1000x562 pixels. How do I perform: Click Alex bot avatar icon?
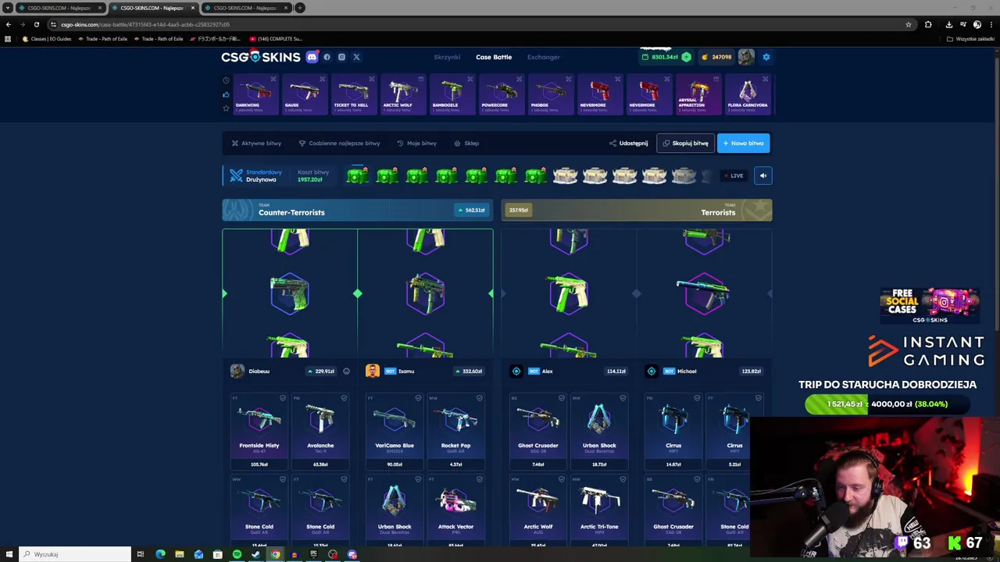(x=516, y=372)
